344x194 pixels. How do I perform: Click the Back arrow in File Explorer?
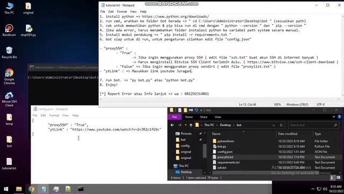(173, 125)
